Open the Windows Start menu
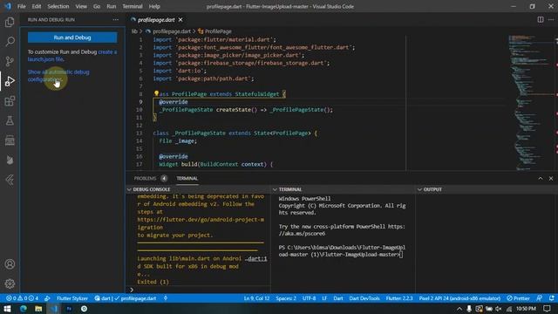 pyautogui.click(x=7, y=309)
